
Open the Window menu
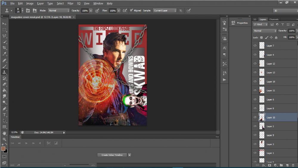point(98,3)
